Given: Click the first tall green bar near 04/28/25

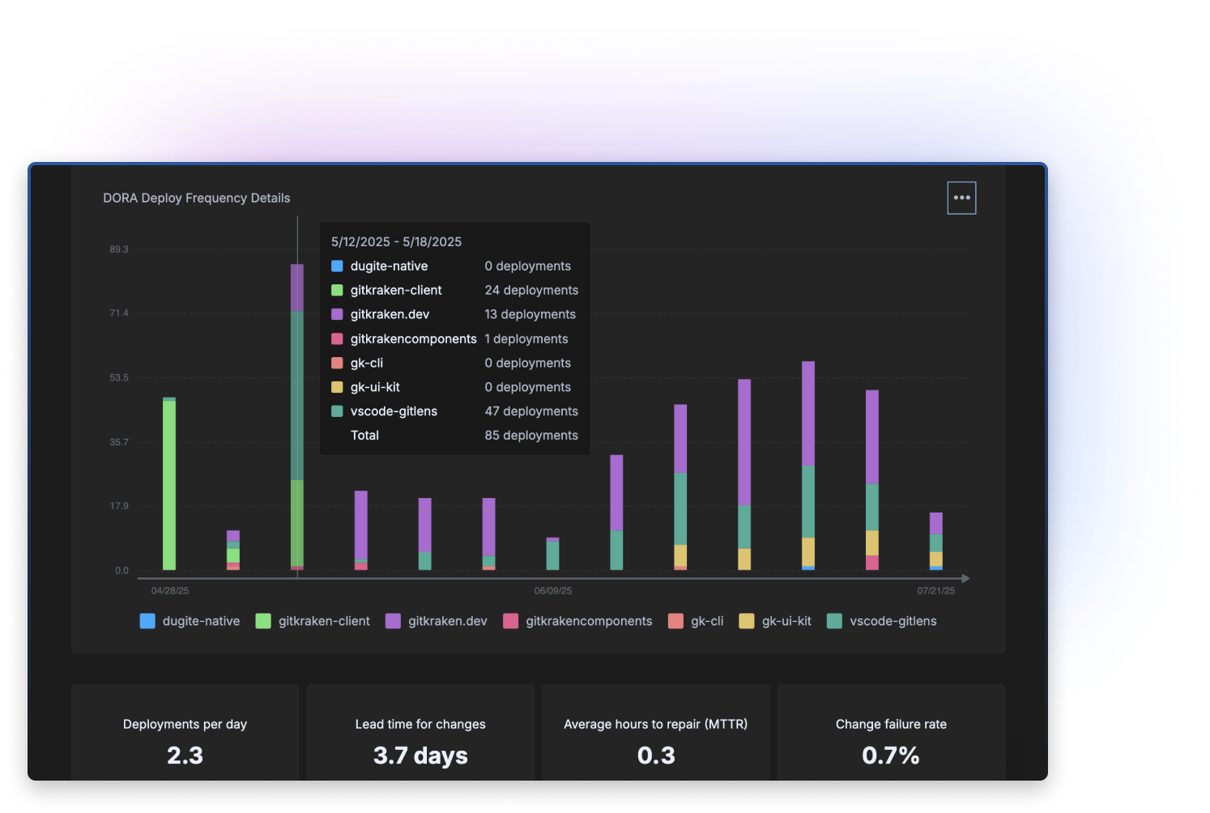Looking at the screenshot, I should point(169,486).
